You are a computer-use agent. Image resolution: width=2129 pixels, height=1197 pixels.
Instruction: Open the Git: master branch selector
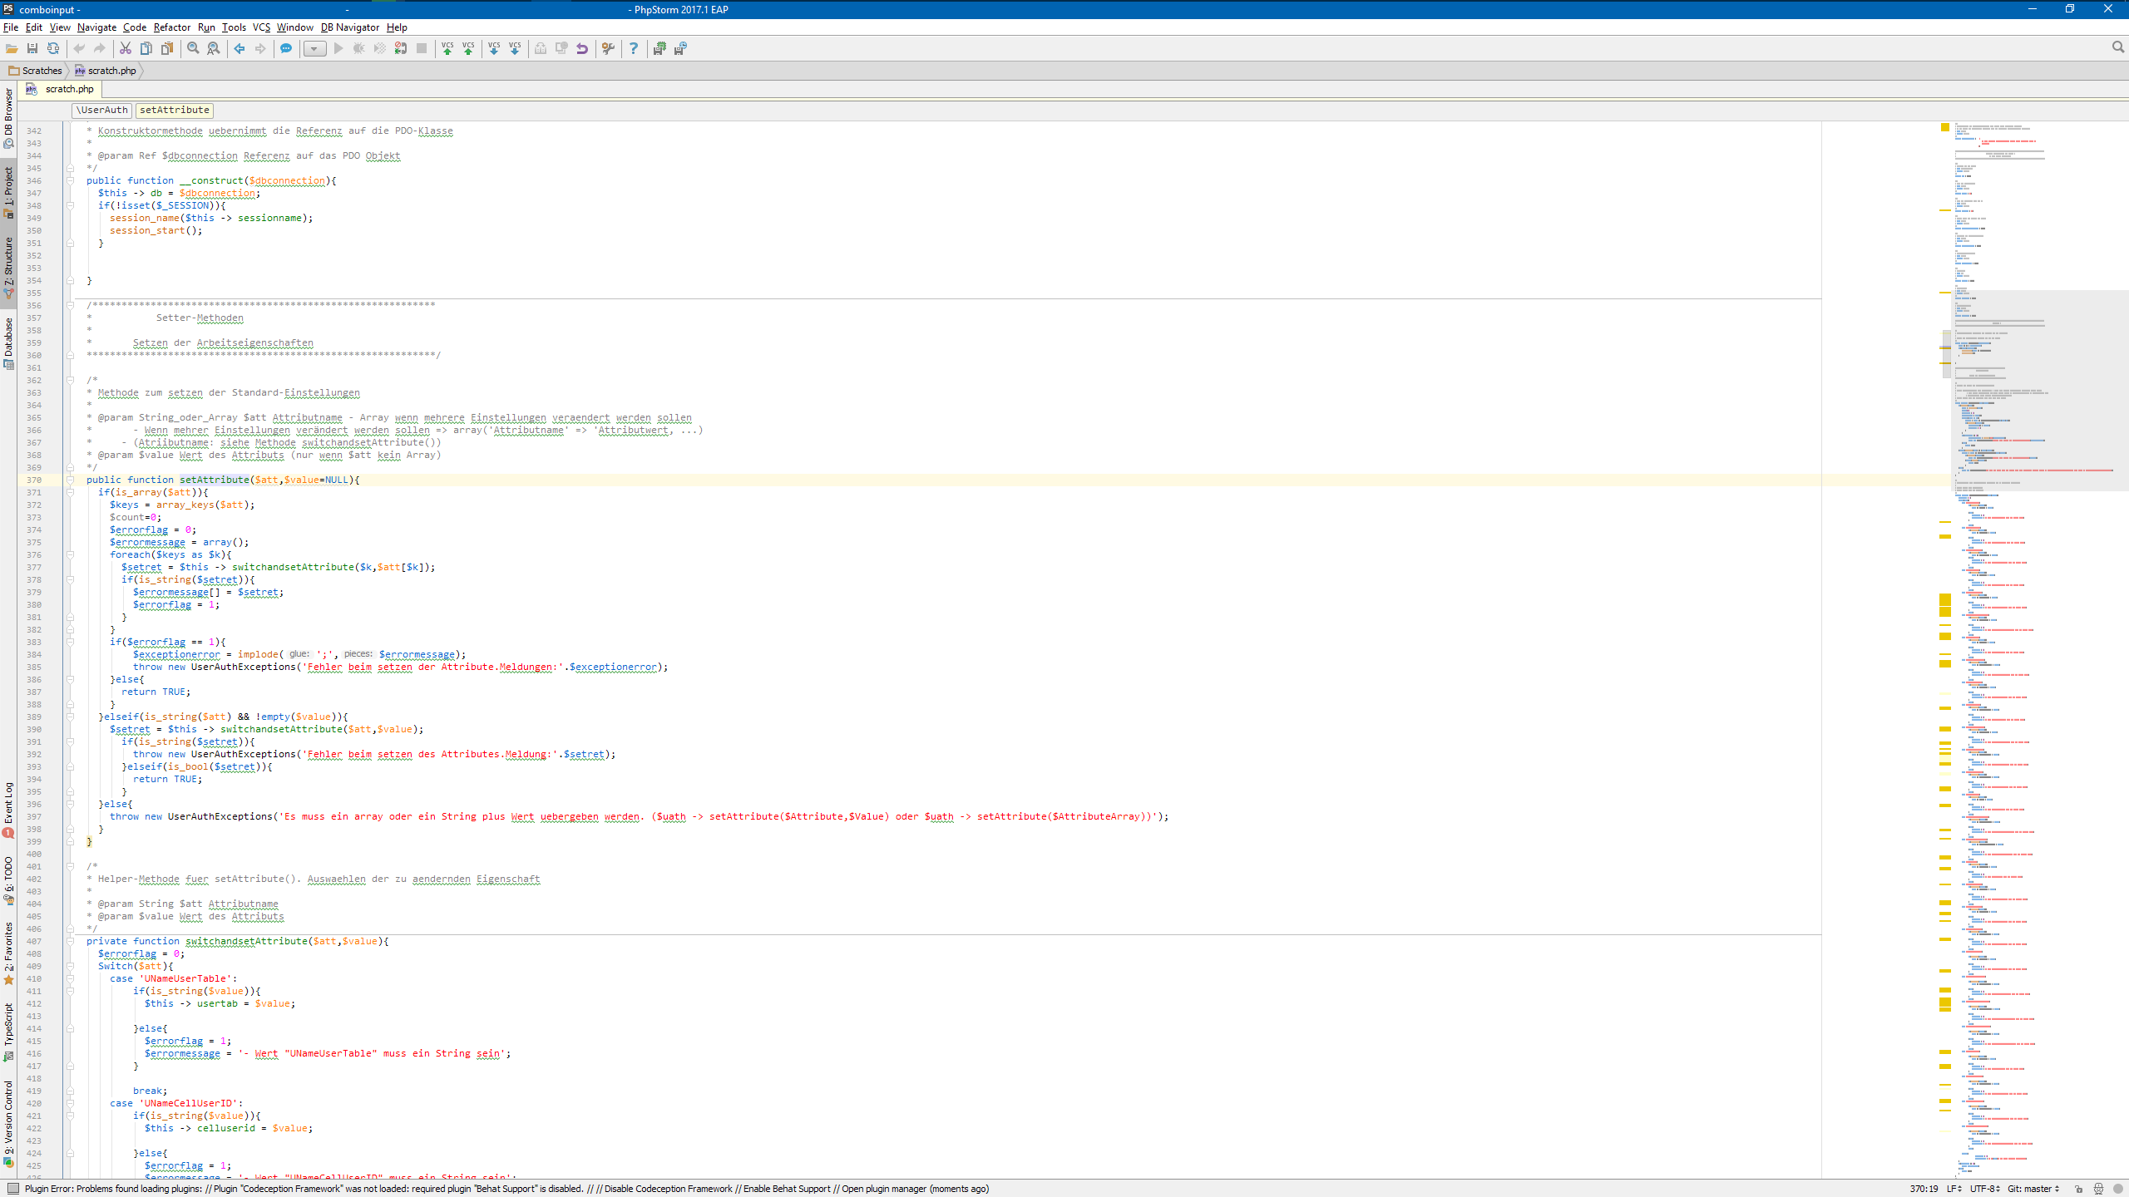[2033, 1189]
